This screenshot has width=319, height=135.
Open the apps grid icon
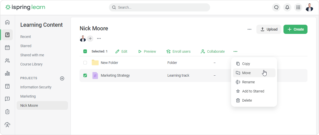coord(298,7)
